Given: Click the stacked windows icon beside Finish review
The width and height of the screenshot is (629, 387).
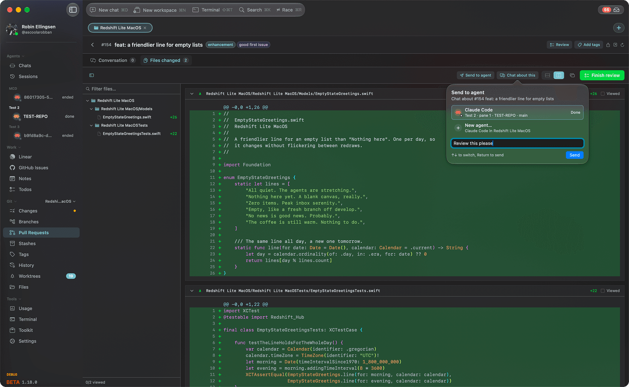Looking at the screenshot, I should tap(572, 75).
